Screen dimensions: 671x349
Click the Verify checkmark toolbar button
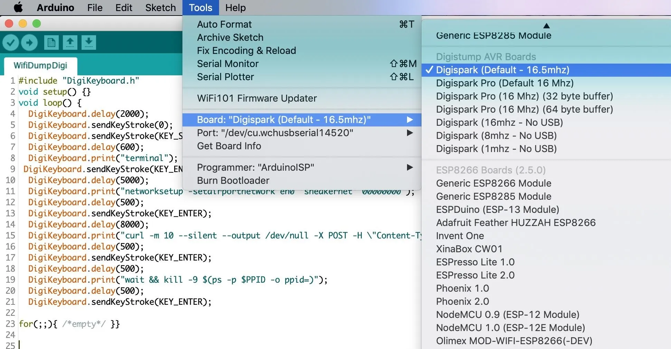[x=11, y=43]
